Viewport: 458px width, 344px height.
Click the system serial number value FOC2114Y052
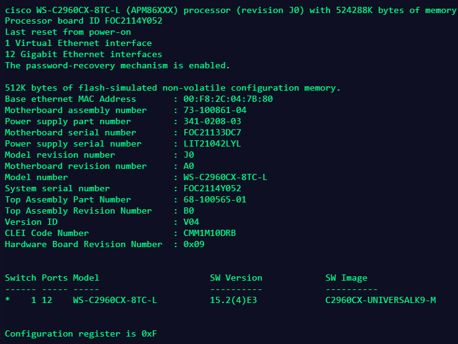[213, 188]
